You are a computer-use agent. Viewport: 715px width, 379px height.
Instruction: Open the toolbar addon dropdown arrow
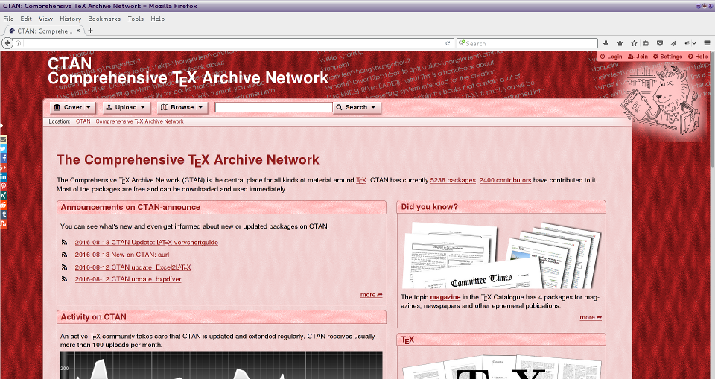[x=694, y=43]
